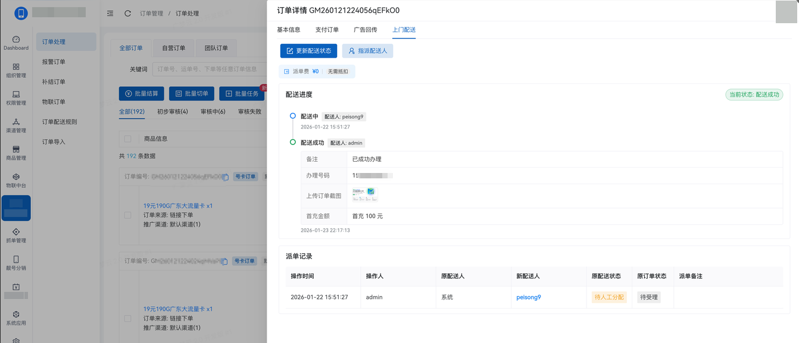Click the edit icon on 更新配送状态
This screenshot has width=799, height=343.
(290, 51)
